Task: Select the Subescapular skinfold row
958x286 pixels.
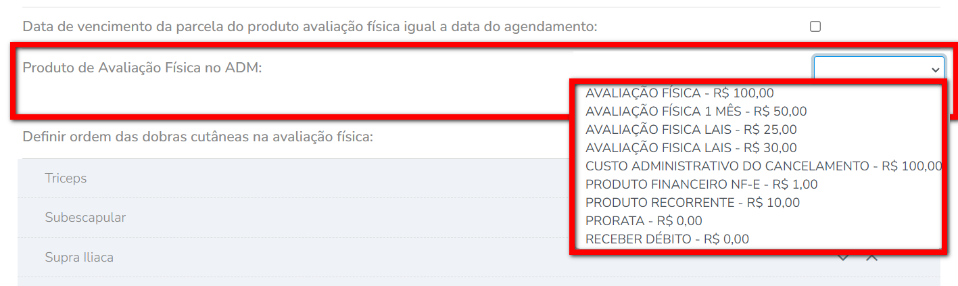Action: click(x=85, y=218)
